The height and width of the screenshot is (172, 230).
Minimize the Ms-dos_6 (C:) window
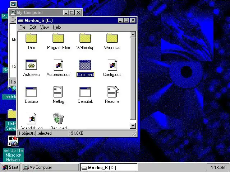click(120, 20)
